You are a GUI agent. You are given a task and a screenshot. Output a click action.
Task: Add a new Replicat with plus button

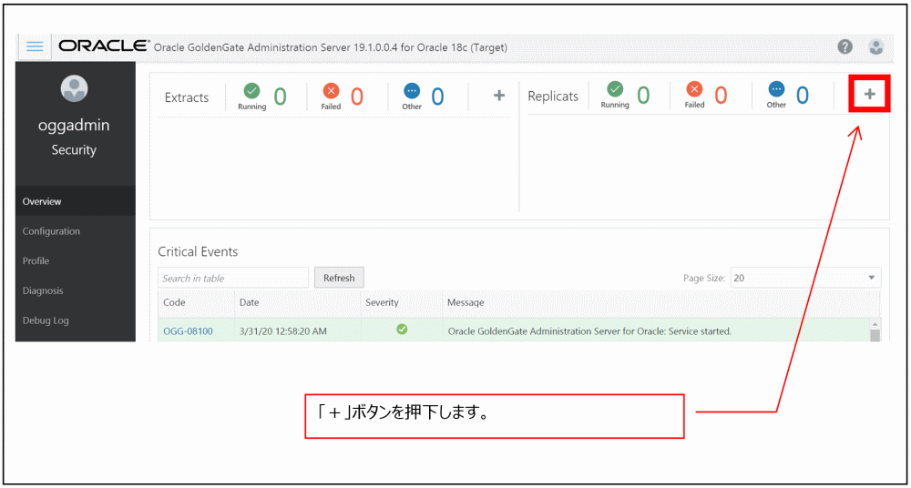pos(870,94)
